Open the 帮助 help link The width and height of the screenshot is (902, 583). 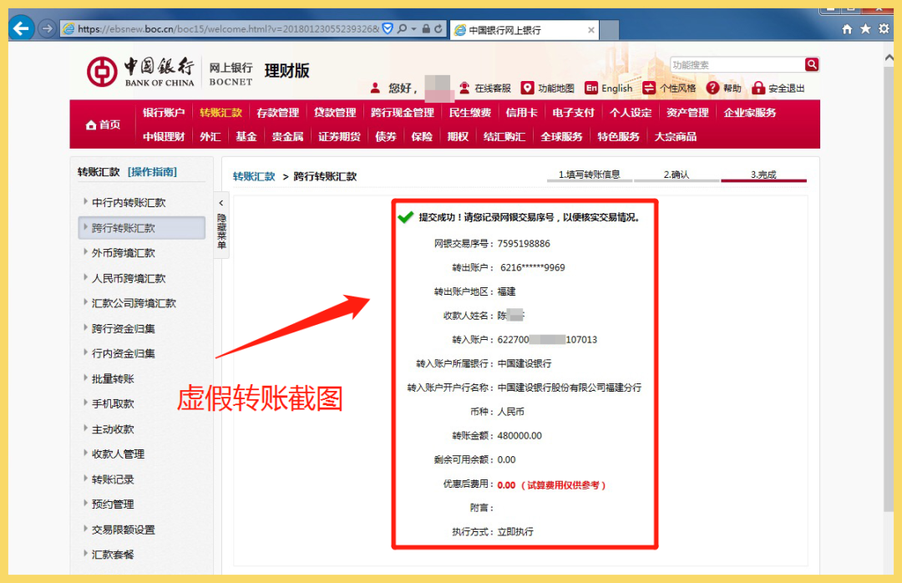pyautogui.click(x=723, y=88)
